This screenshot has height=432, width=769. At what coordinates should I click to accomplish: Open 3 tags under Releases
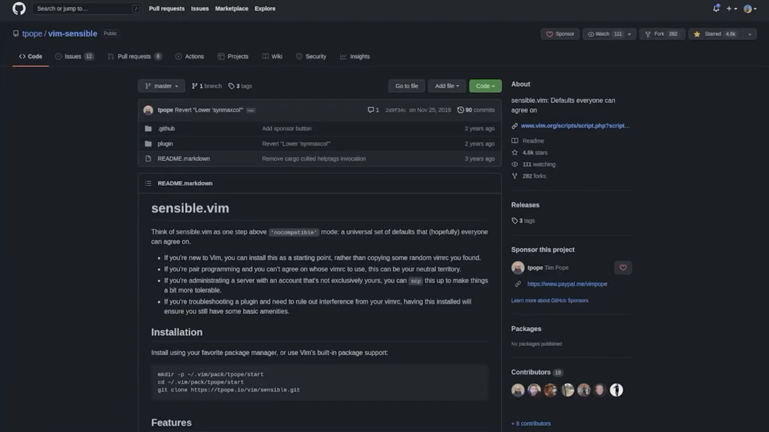coord(523,220)
